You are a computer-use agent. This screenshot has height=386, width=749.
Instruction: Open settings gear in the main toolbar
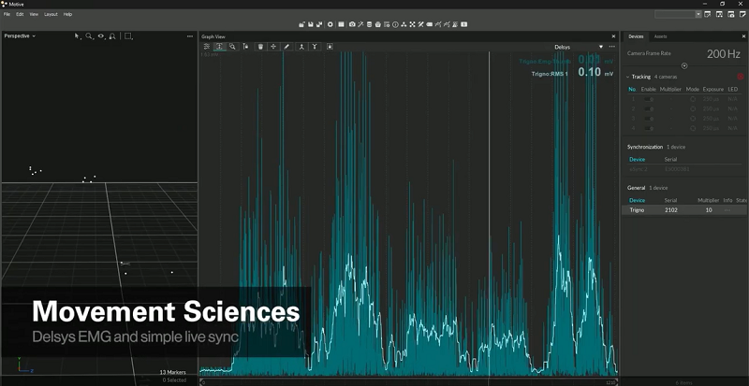[x=330, y=23]
